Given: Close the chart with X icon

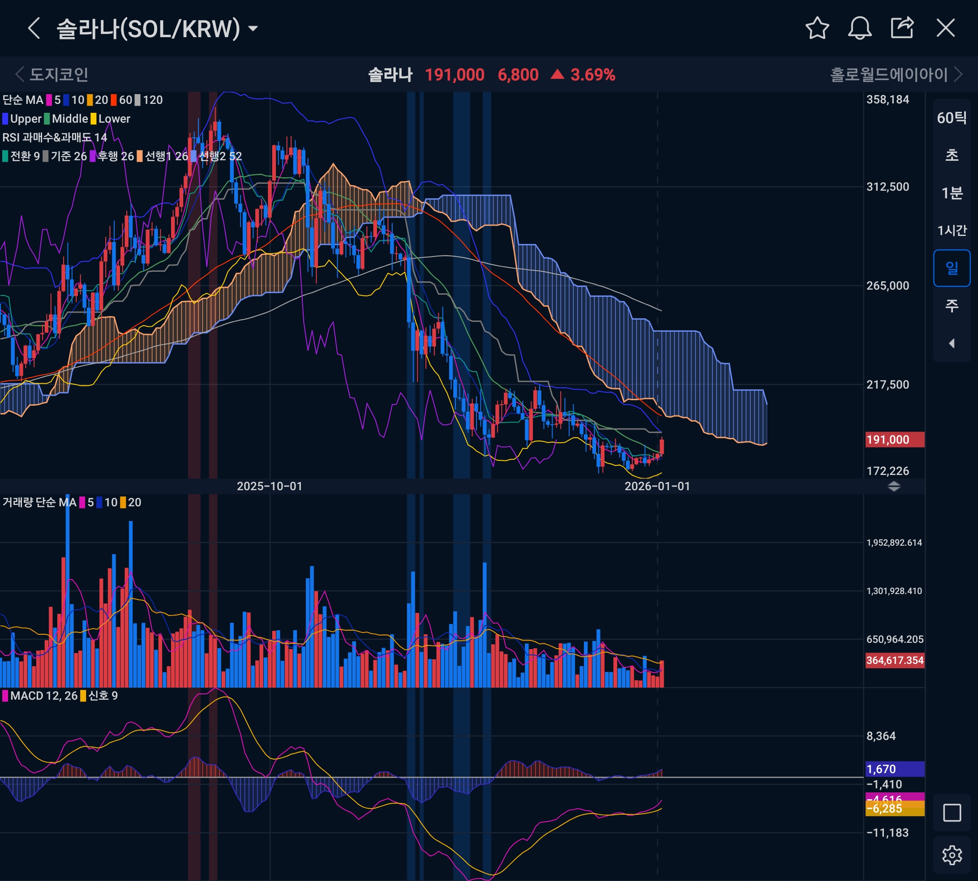Looking at the screenshot, I should (945, 28).
